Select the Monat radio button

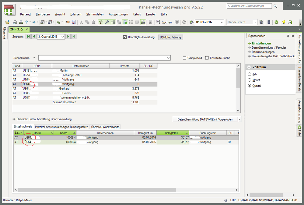[x=250, y=80]
